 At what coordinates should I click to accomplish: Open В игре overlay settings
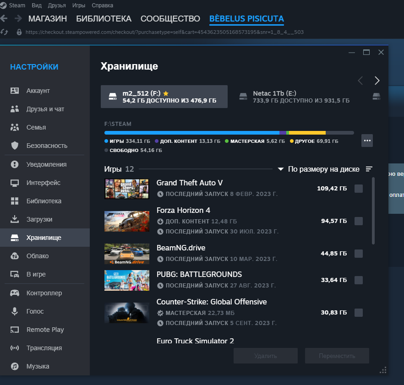point(45,274)
